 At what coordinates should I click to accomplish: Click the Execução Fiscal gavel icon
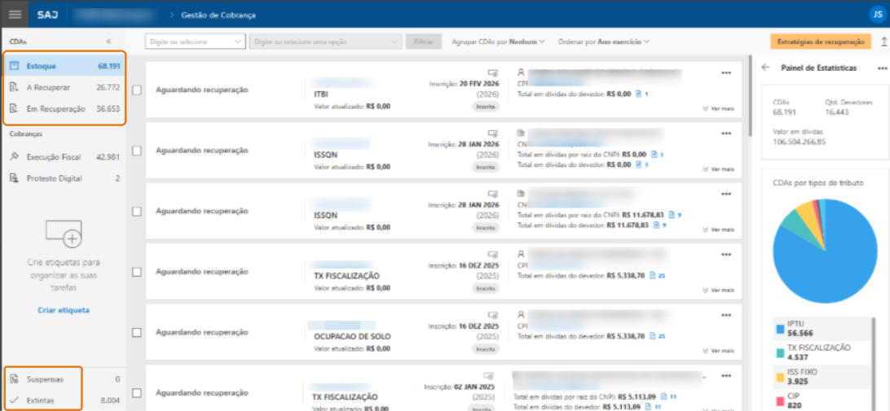(15, 157)
